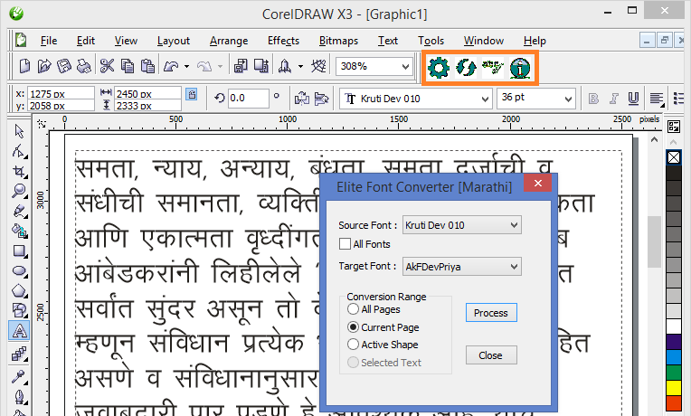Click the mirror horizontally button
Image resolution: width=691 pixels, height=416 pixels.
[x=301, y=99]
